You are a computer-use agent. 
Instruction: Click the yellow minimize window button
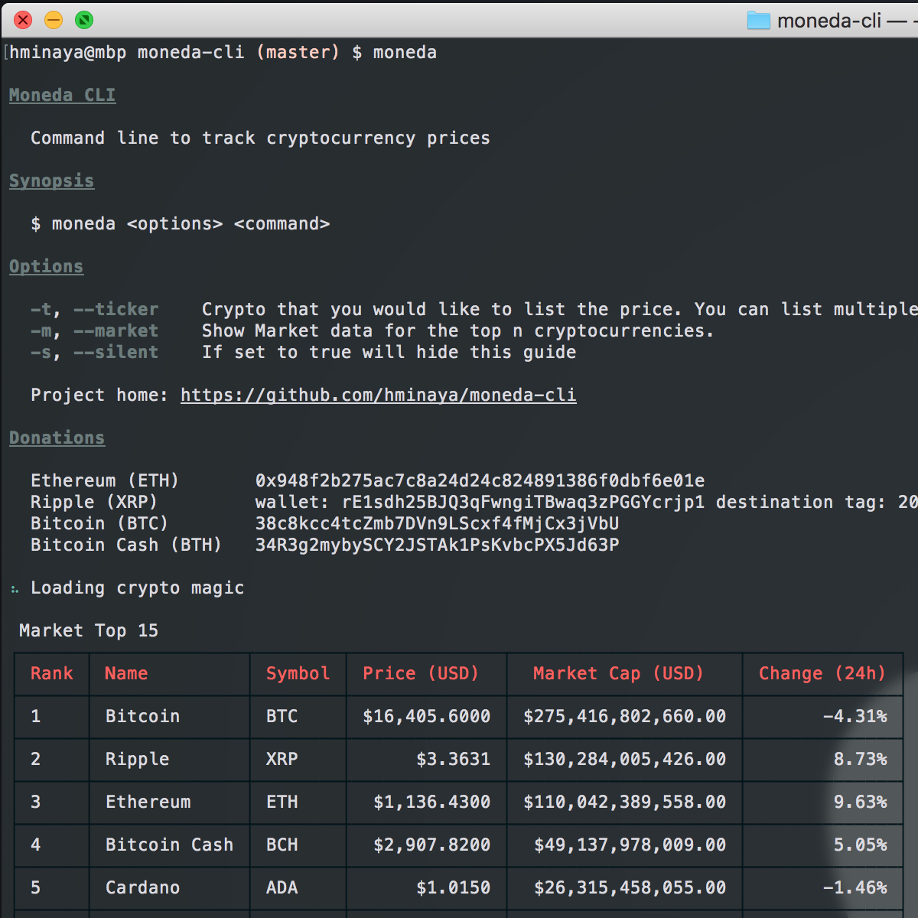[x=54, y=20]
